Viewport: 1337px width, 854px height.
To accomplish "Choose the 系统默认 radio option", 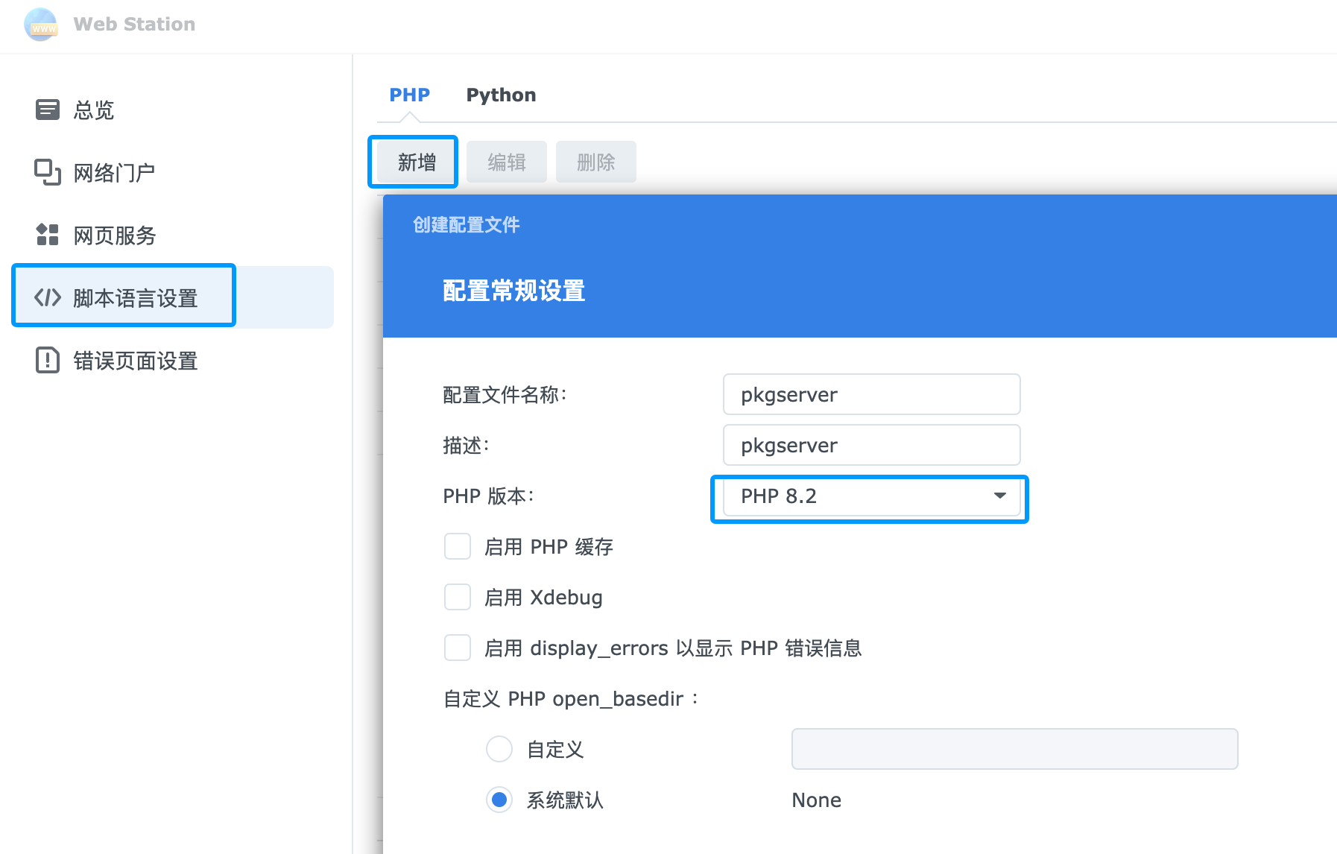I will tap(499, 800).
